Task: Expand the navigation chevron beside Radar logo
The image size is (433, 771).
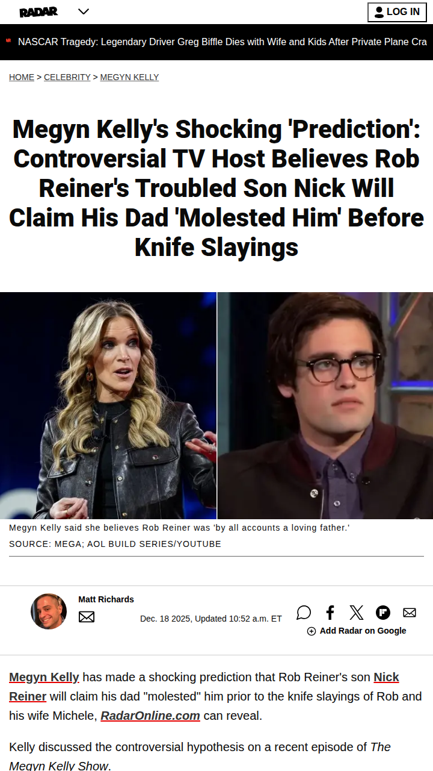Action: click(84, 11)
